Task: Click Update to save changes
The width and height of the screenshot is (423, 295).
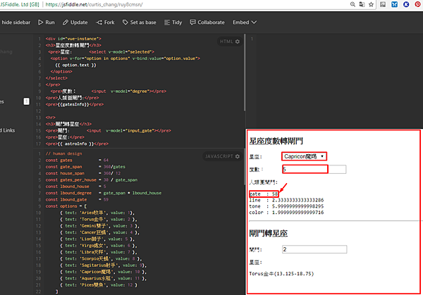Action: [75, 23]
